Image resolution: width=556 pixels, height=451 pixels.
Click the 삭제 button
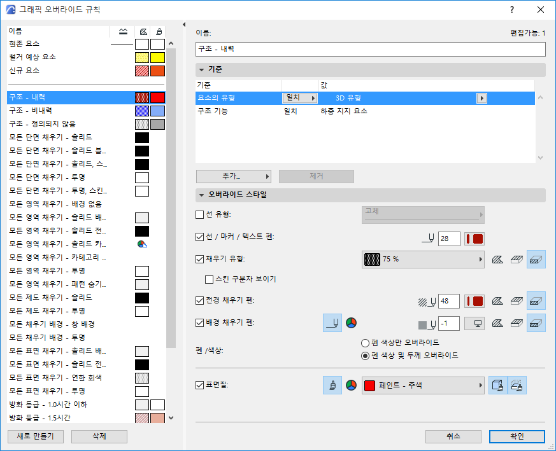pyautogui.click(x=99, y=436)
